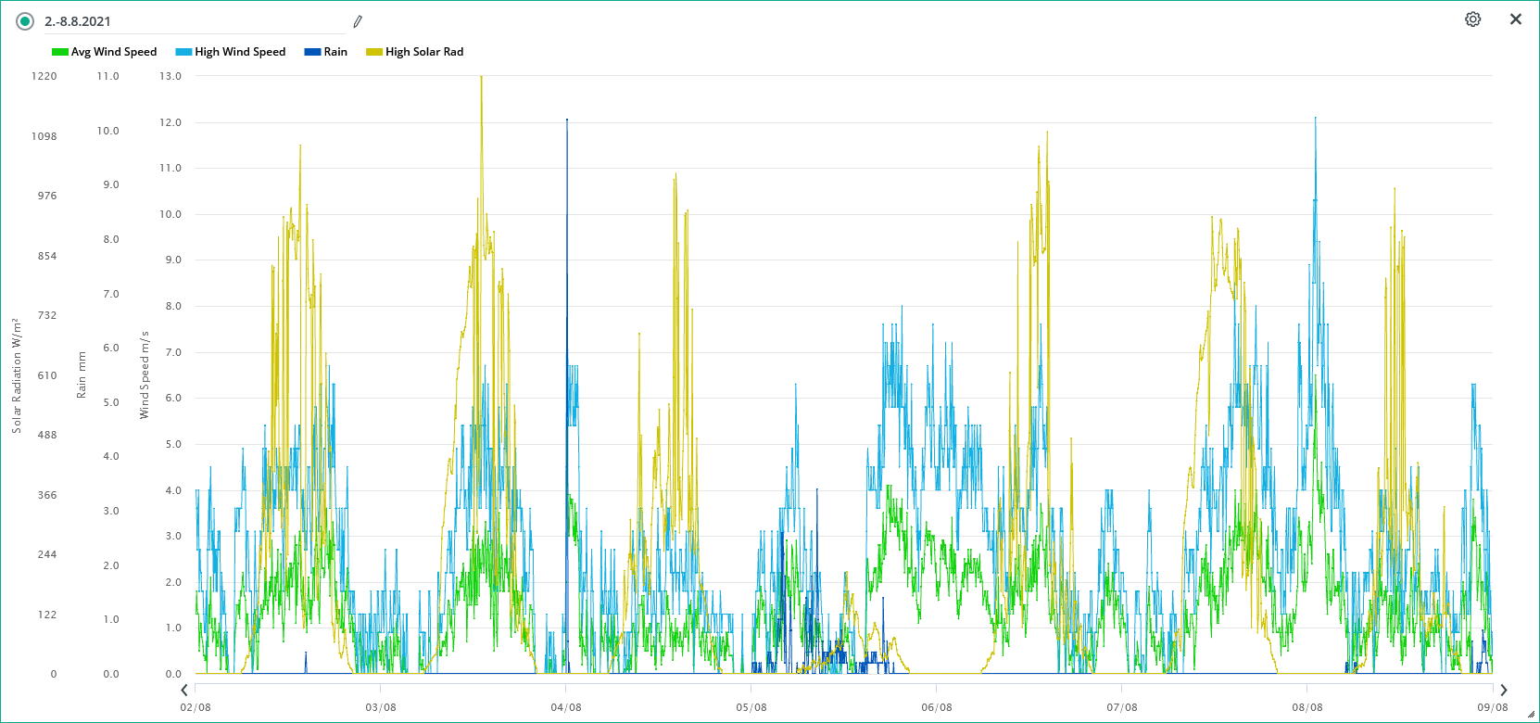Advance to the next period with right chevron
The image size is (1540, 723).
[1503, 690]
